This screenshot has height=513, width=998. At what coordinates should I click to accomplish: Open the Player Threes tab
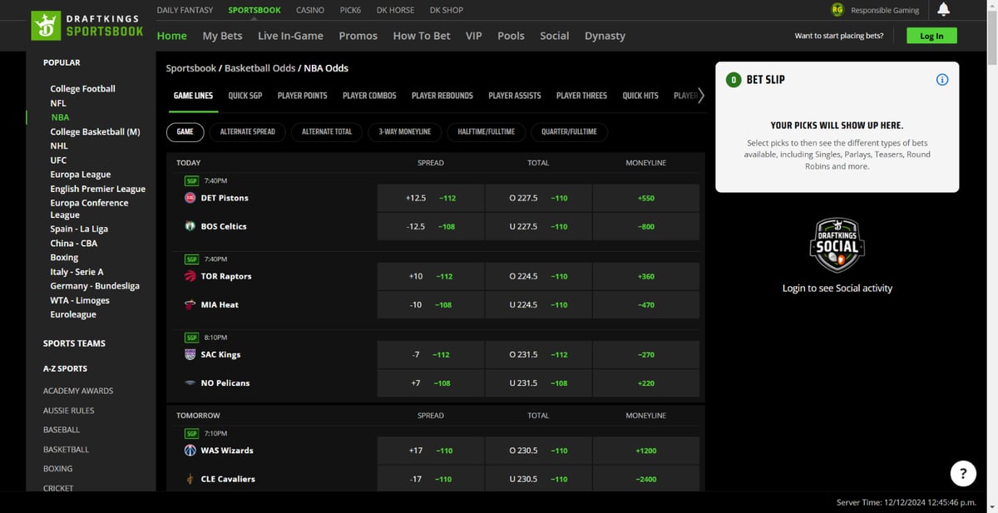(x=581, y=96)
